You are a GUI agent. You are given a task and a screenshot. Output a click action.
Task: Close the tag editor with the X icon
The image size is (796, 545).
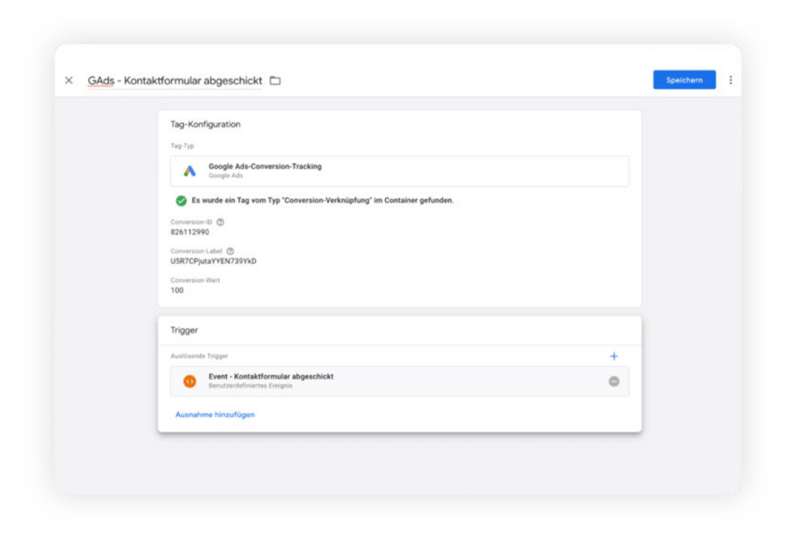pos(69,80)
